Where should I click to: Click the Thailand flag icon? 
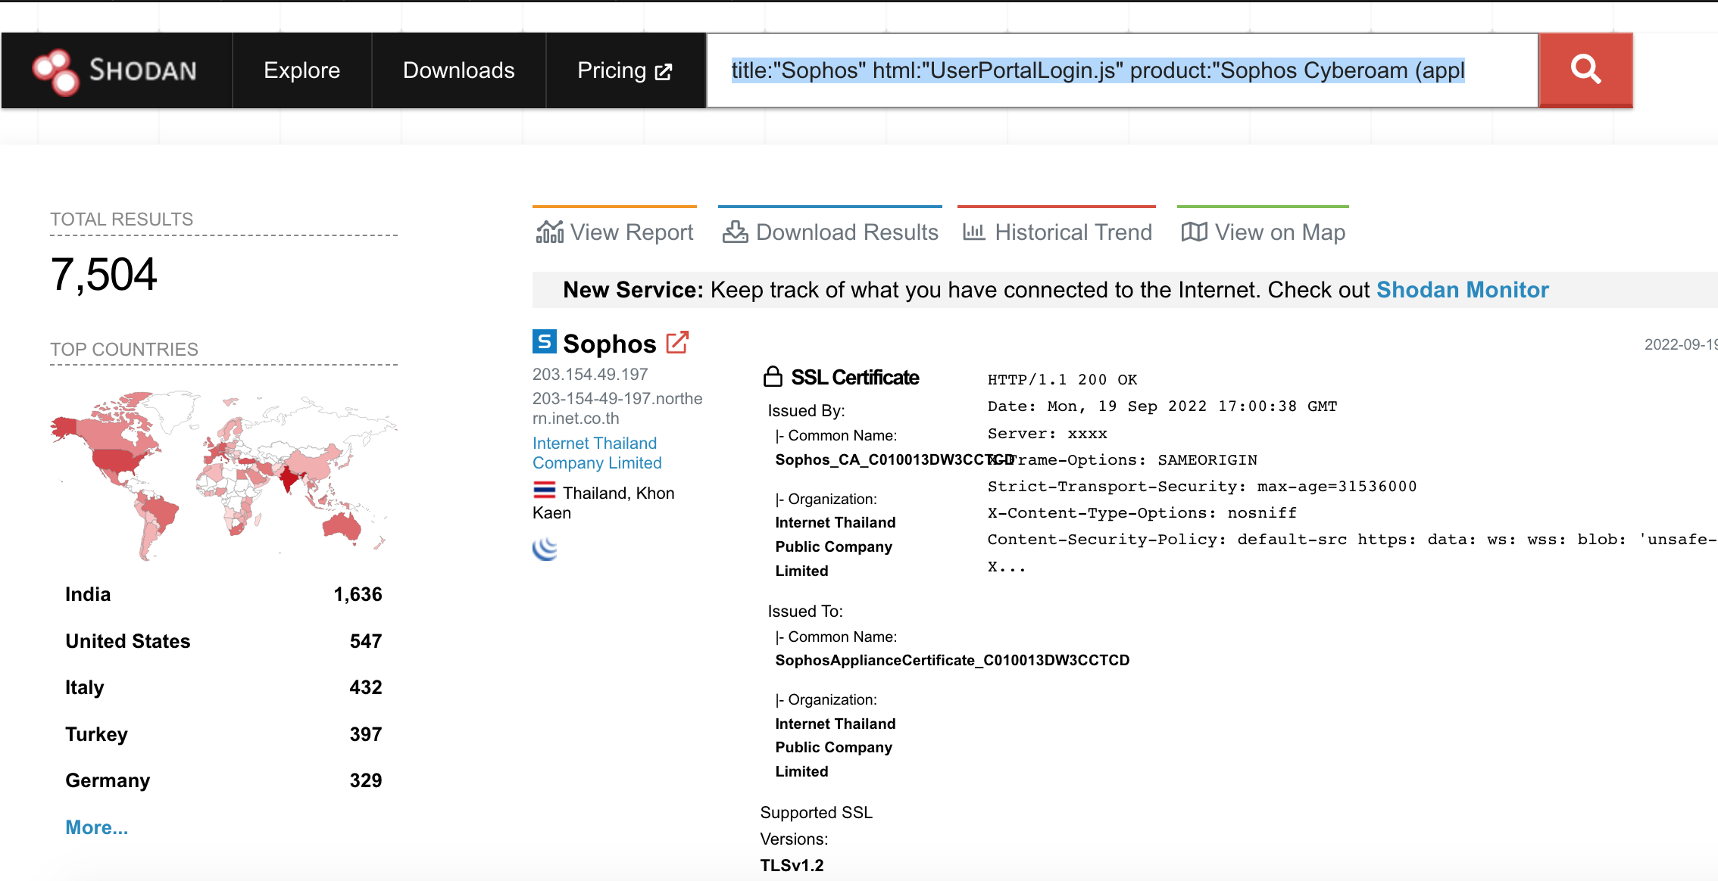544,490
